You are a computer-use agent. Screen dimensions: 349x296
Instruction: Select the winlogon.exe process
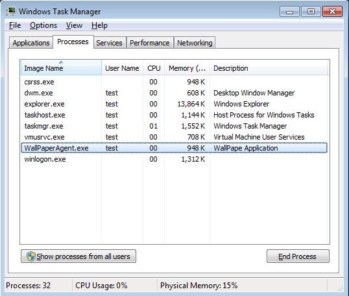(174, 159)
